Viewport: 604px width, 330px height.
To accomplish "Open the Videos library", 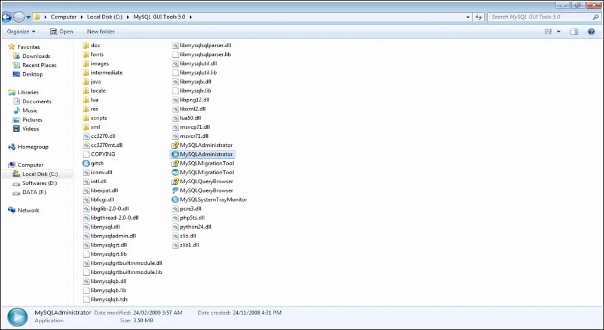I will 26,129.
